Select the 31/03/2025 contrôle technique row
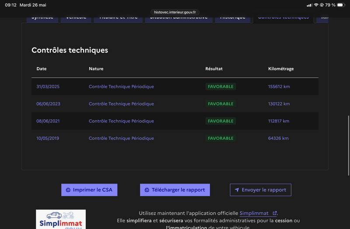This screenshot has height=229, width=350. (x=175, y=86)
